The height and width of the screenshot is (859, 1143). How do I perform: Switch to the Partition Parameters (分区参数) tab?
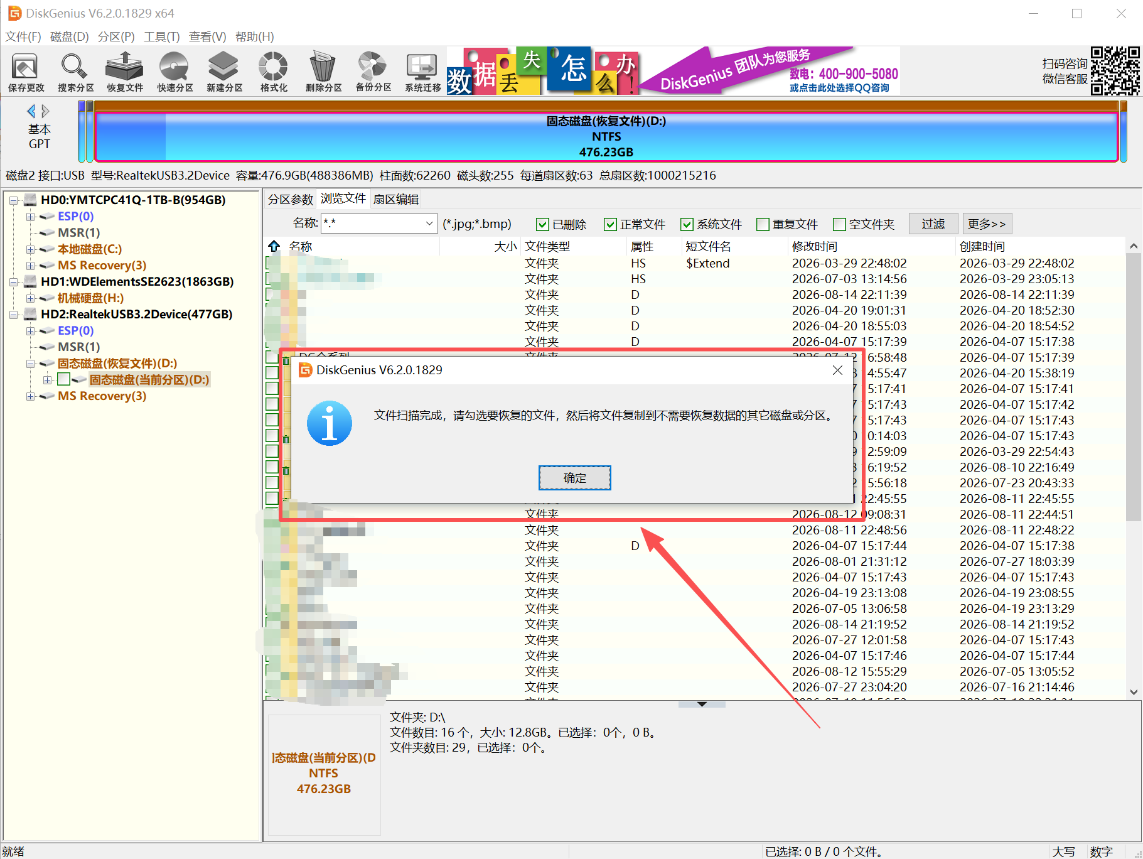pos(290,199)
